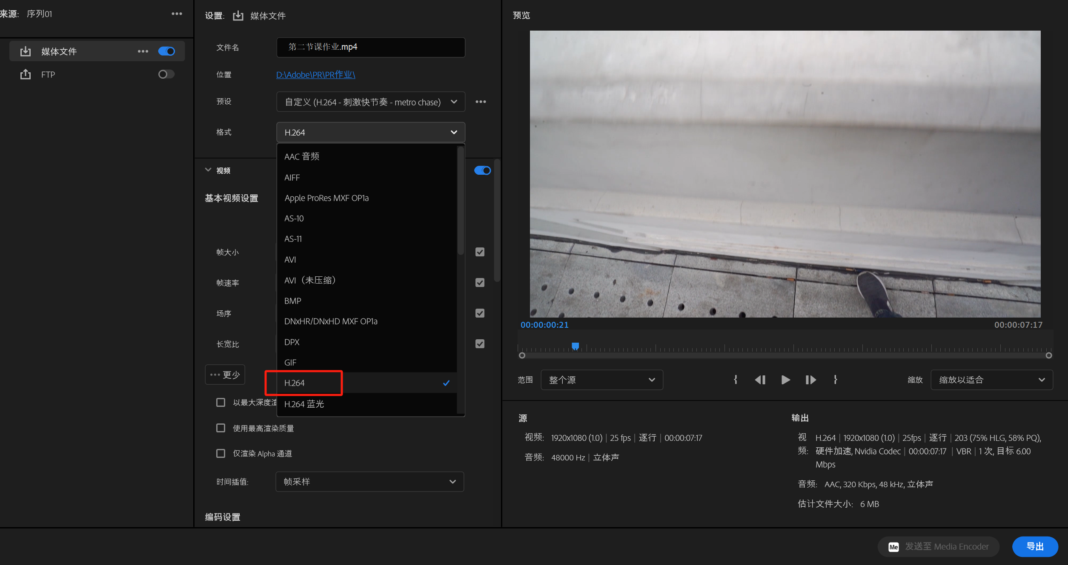
Task: Open the output location link
Action: click(x=315, y=75)
